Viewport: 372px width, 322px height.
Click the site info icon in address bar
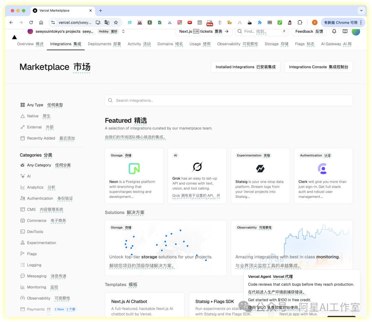tap(53, 22)
